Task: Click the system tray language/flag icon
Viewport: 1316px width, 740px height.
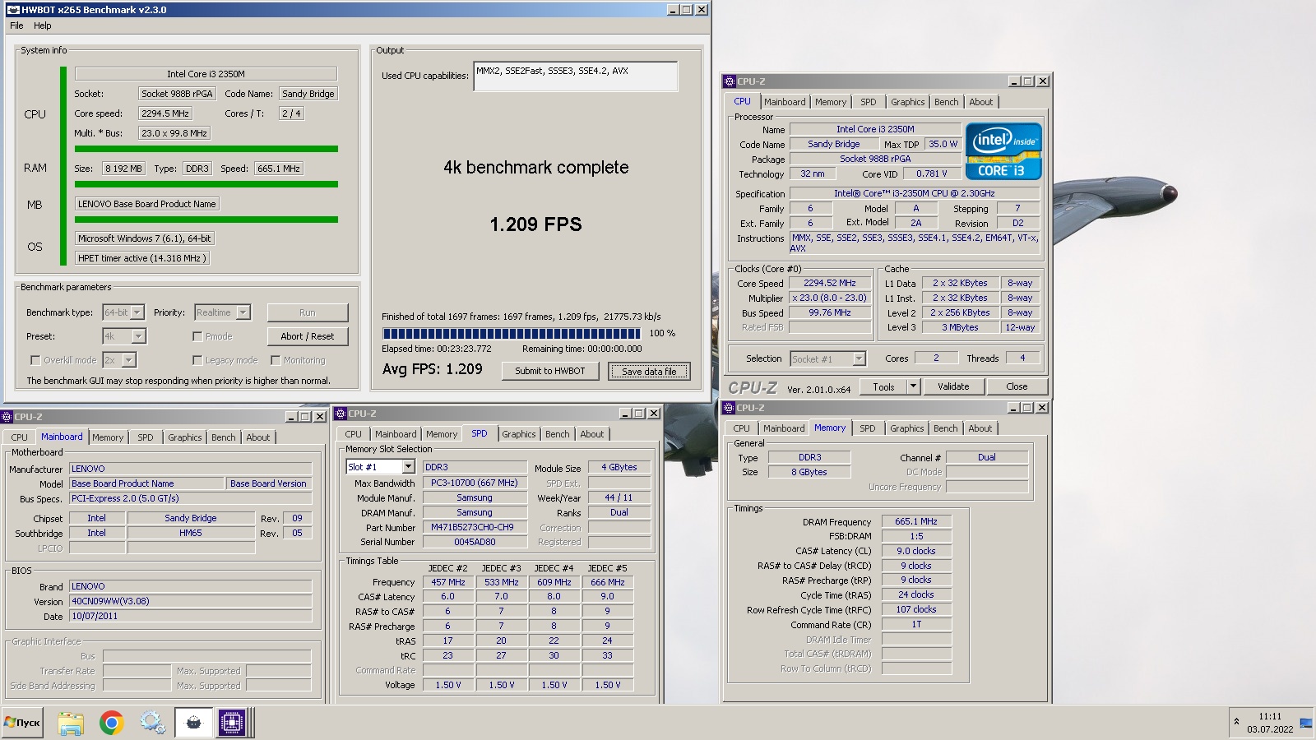Action: 1305,723
